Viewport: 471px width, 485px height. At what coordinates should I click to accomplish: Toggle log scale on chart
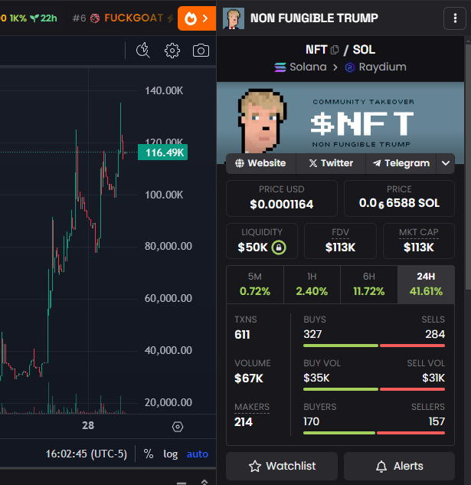[170, 454]
